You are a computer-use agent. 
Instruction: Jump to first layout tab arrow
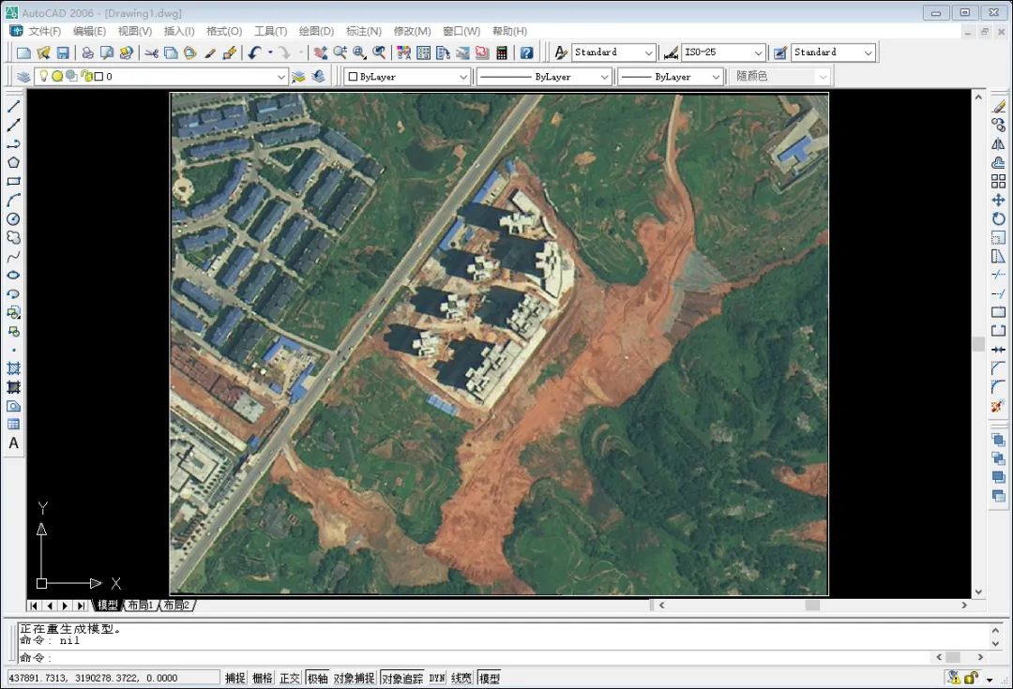tap(35, 606)
